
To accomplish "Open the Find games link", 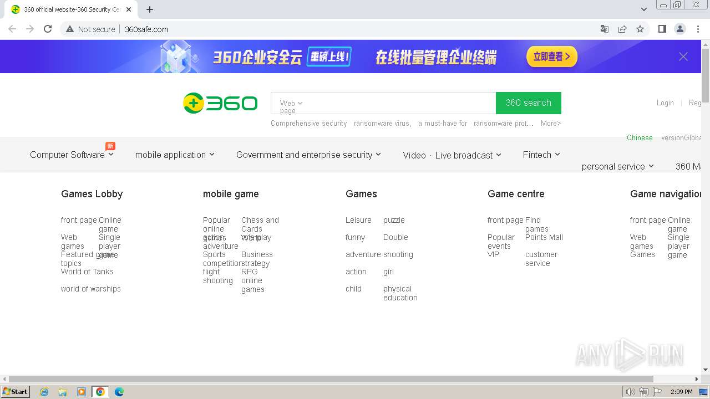I will (x=536, y=224).
